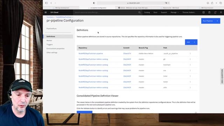224x126 pixels.
Task: Open overflow menu for NodeREDAppToolchain-pipeline row
Action: pos(190,54)
